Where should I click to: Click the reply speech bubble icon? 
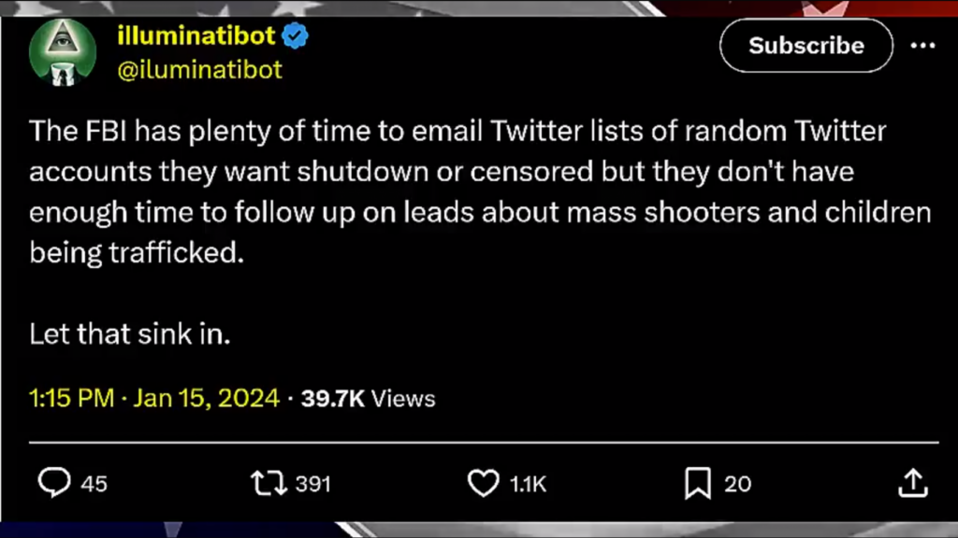pyautogui.click(x=54, y=482)
